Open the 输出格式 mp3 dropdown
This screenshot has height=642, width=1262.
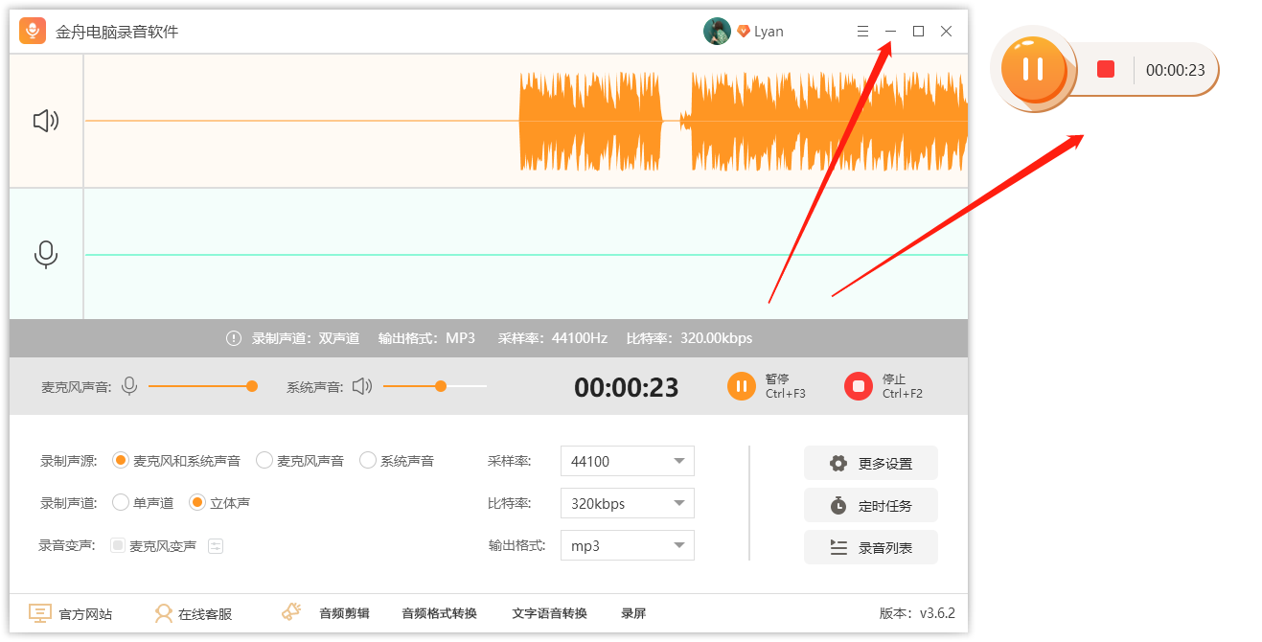point(627,545)
